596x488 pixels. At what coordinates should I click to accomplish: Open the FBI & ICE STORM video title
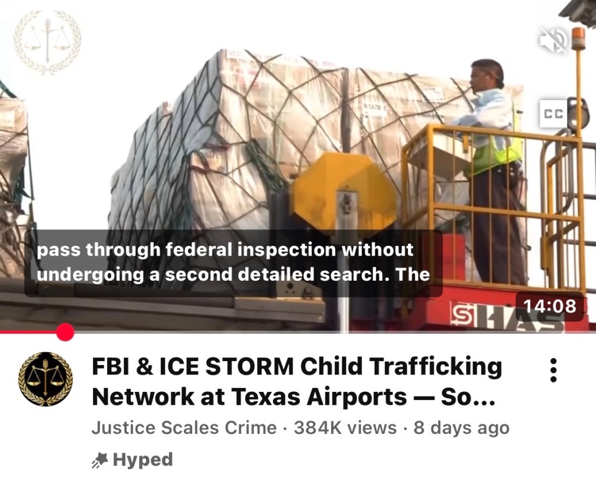click(x=296, y=381)
